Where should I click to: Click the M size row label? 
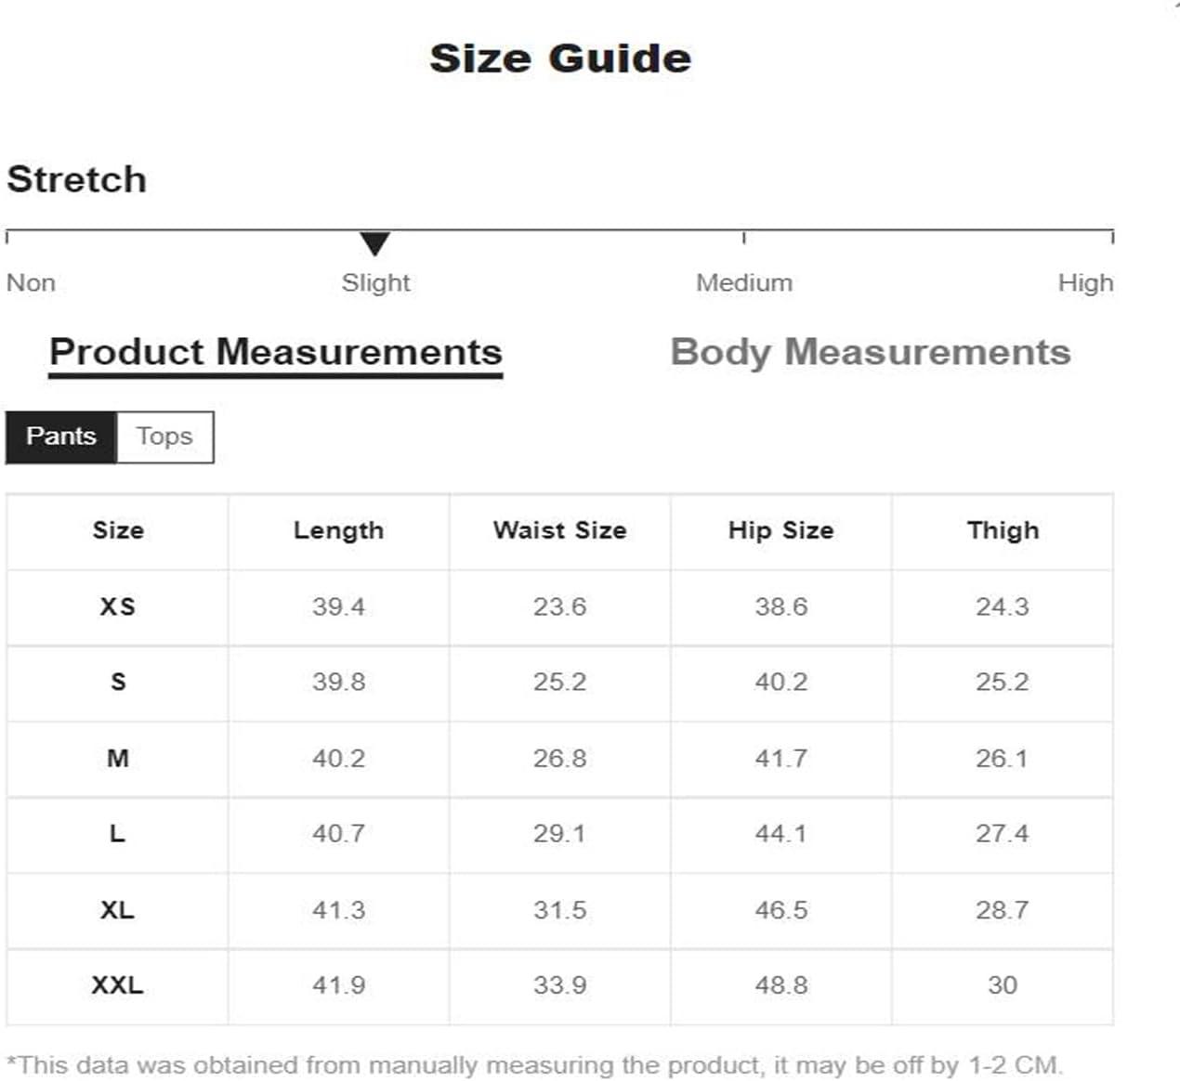click(118, 759)
